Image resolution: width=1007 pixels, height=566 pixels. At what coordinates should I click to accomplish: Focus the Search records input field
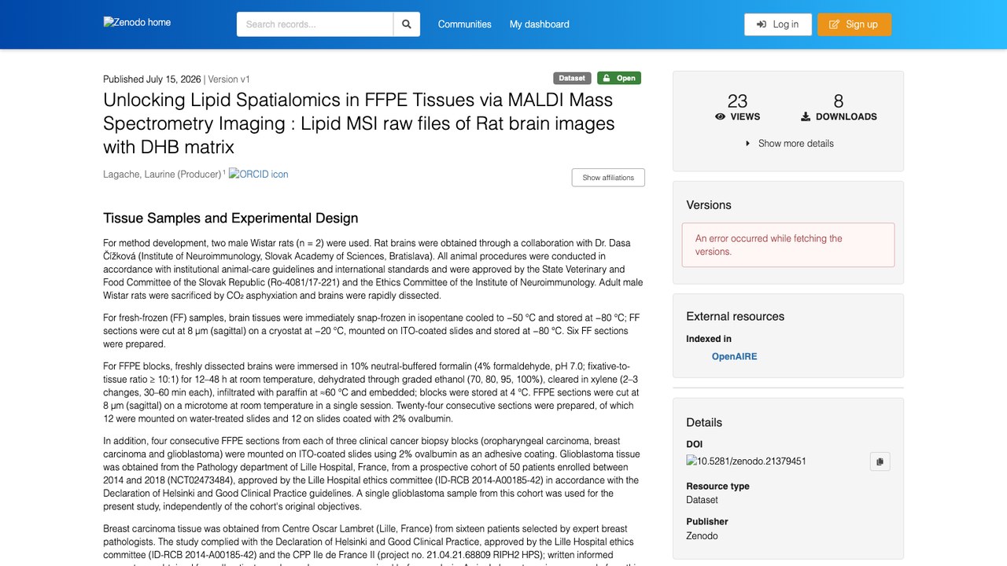point(315,24)
